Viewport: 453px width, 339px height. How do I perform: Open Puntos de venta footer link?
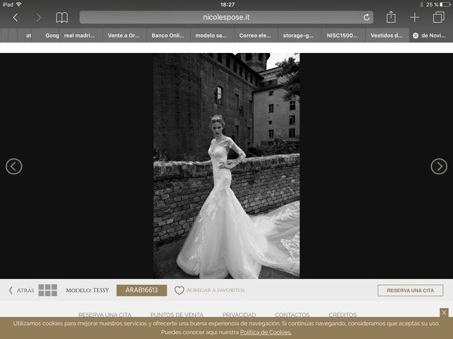point(177,314)
